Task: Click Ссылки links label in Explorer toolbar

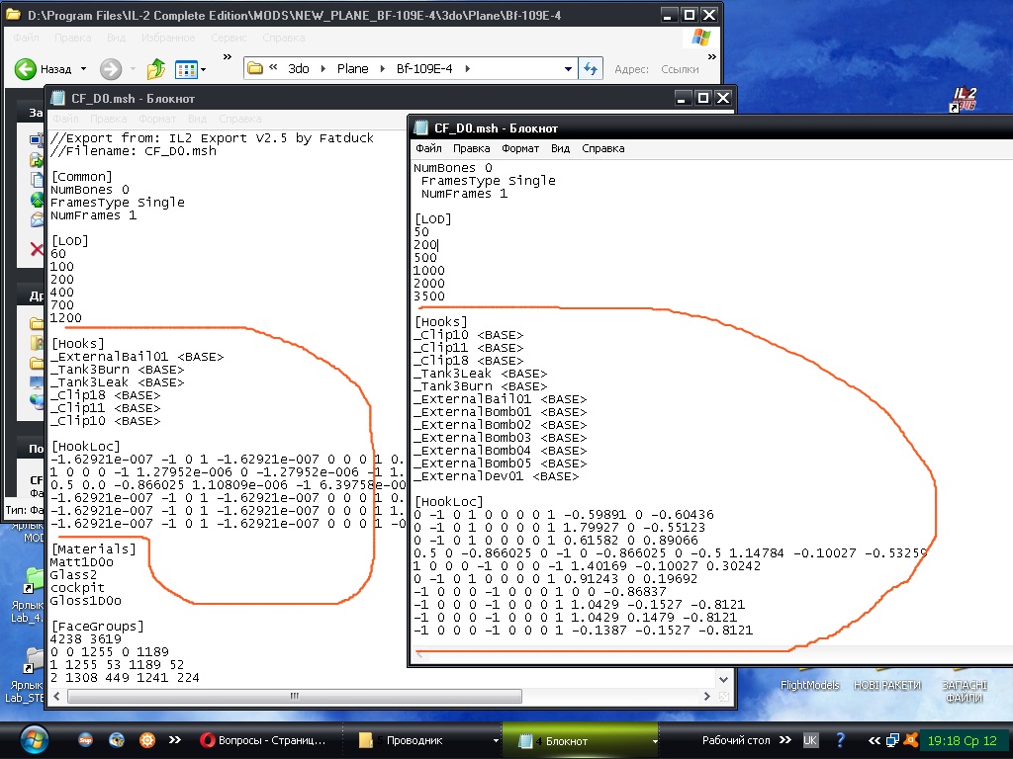Action: pyautogui.click(x=680, y=69)
